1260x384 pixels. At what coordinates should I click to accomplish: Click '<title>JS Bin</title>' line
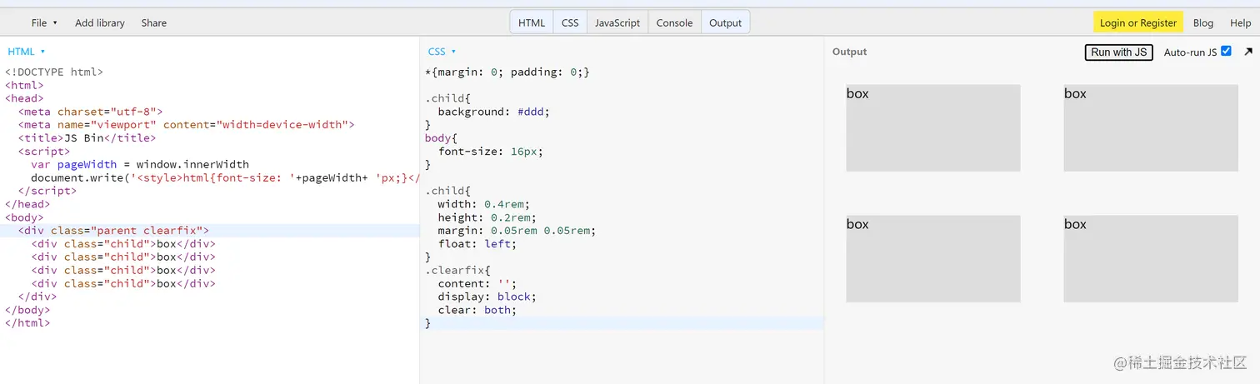[x=87, y=138]
